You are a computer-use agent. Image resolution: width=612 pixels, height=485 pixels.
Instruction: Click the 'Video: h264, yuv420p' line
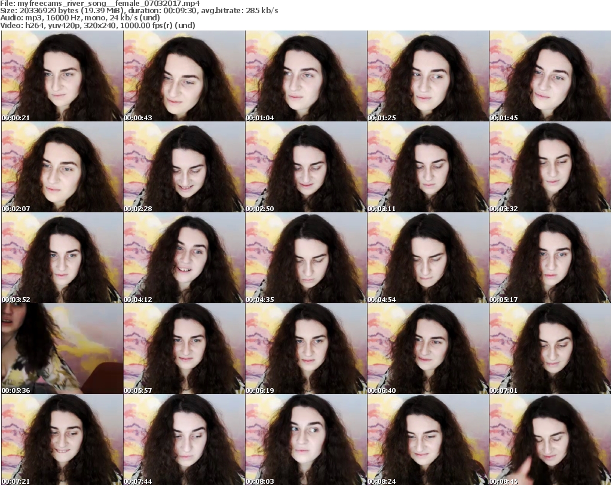97,25
